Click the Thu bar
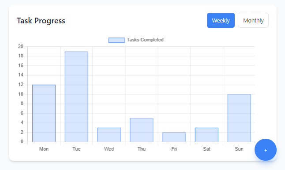285x170 pixels. pyautogui.click(x=142, y=130)
